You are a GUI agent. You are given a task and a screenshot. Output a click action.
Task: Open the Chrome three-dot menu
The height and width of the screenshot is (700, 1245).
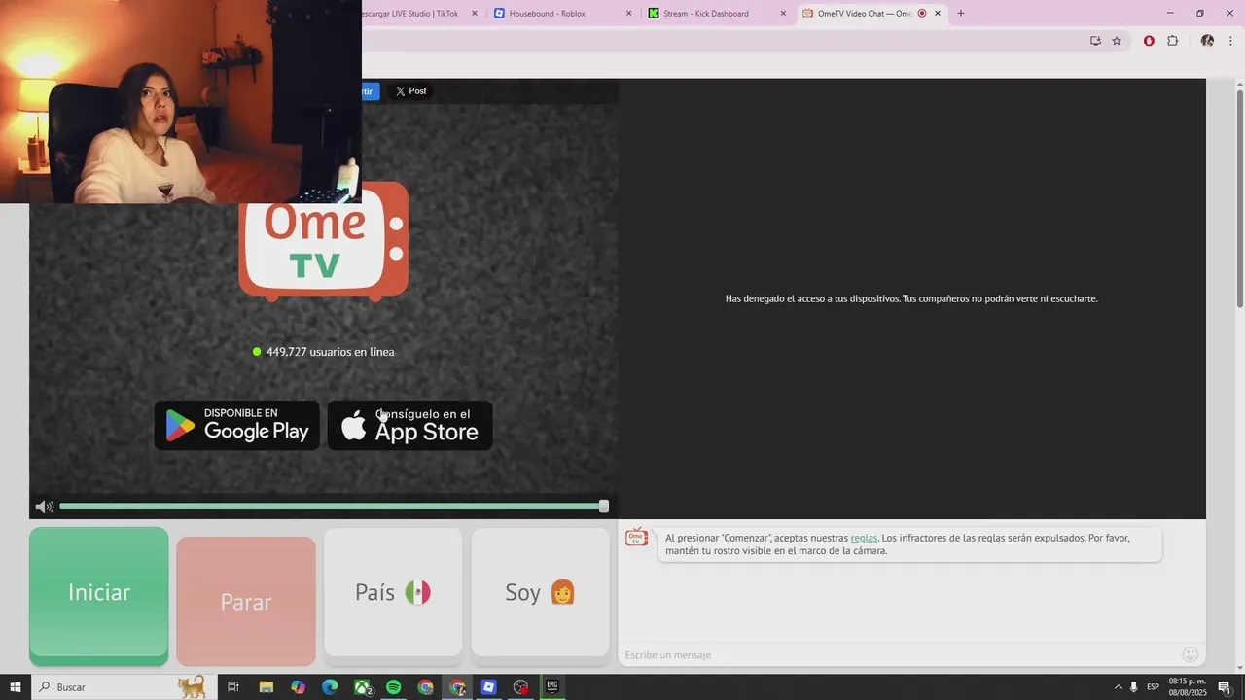click(x=1230, y=41)
